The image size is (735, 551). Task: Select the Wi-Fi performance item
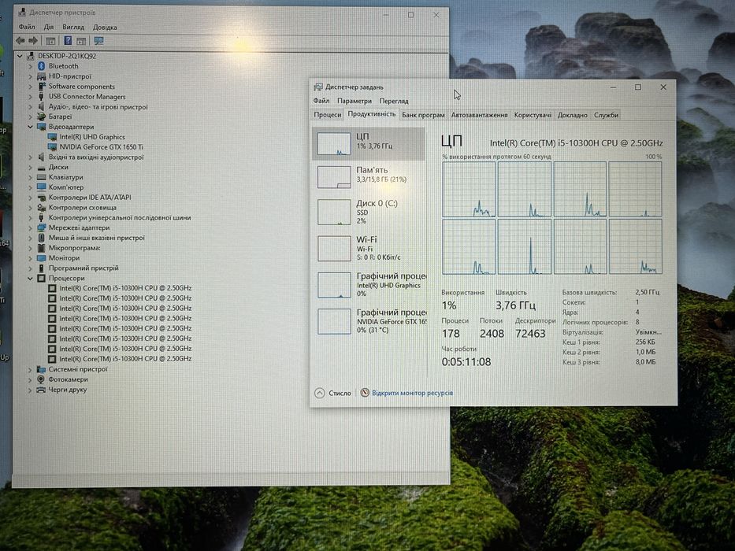369,248
